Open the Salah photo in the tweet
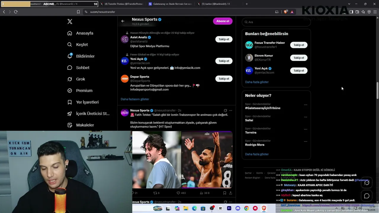379x213 pixels. coord(207,160)
